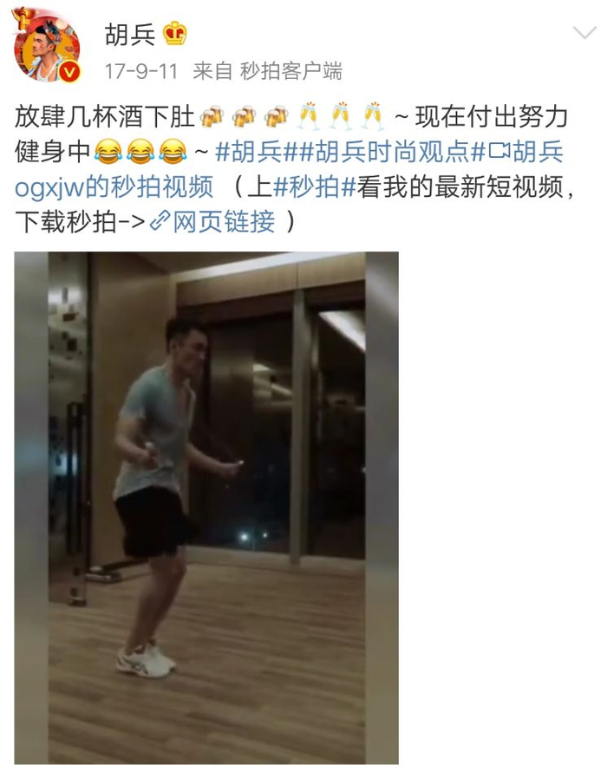Tap the video camera icon before 胡兵ogxjw
The image size is (607, 765).
click(499, 152)
